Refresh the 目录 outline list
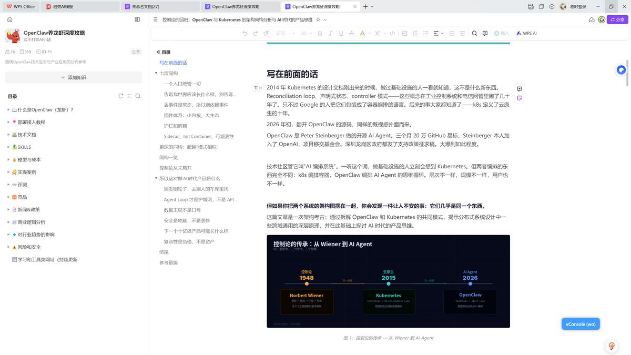 coord(120,96)
